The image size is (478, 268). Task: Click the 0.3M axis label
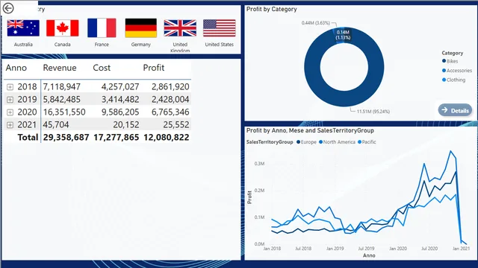point(259,164)
